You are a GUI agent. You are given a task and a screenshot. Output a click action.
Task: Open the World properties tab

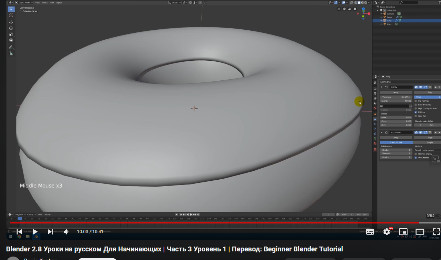point(375,108)
